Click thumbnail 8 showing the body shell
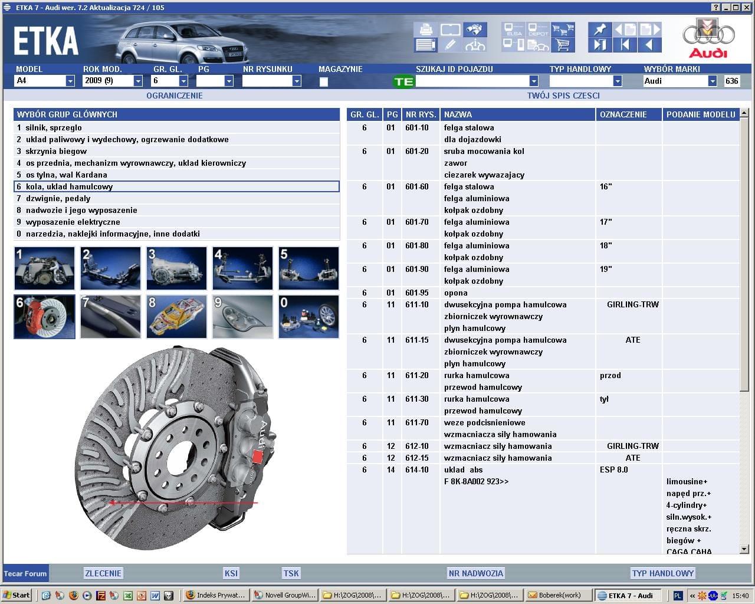The height and width of the screenshot is (604, 755). (176, 317)
